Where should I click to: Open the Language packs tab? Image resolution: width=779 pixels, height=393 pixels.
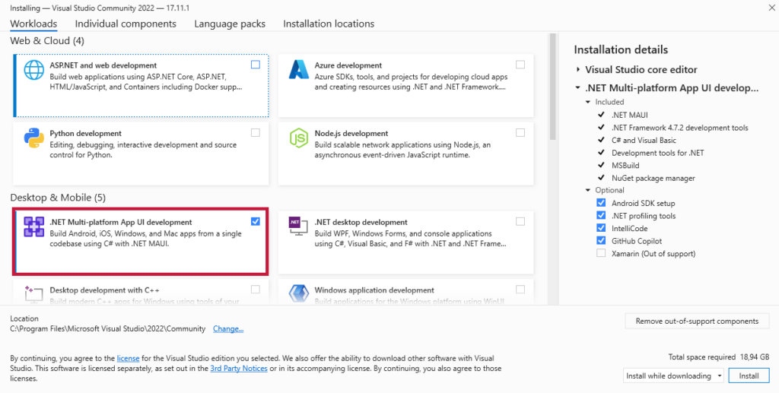coord(230,24)
